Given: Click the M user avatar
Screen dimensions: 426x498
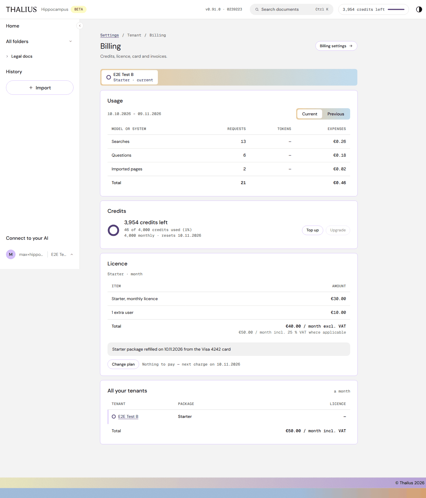Looking at the screenshot, I should click(x=11, y=254).
